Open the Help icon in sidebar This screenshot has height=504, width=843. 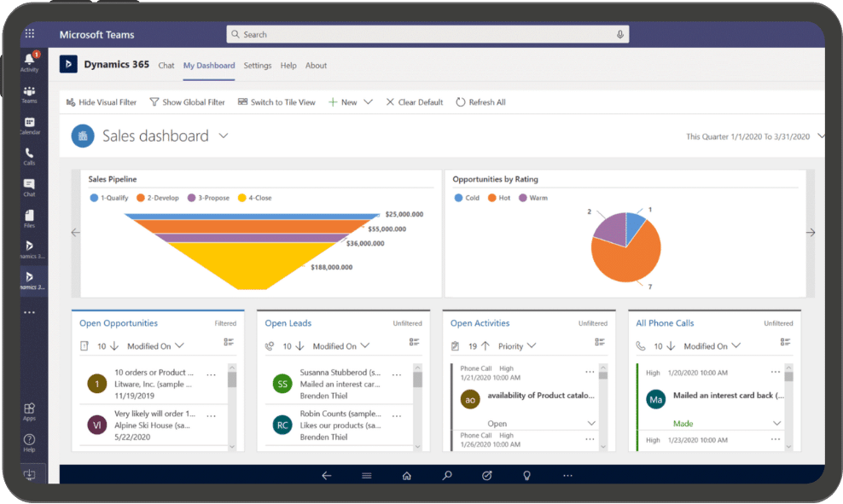30,443
